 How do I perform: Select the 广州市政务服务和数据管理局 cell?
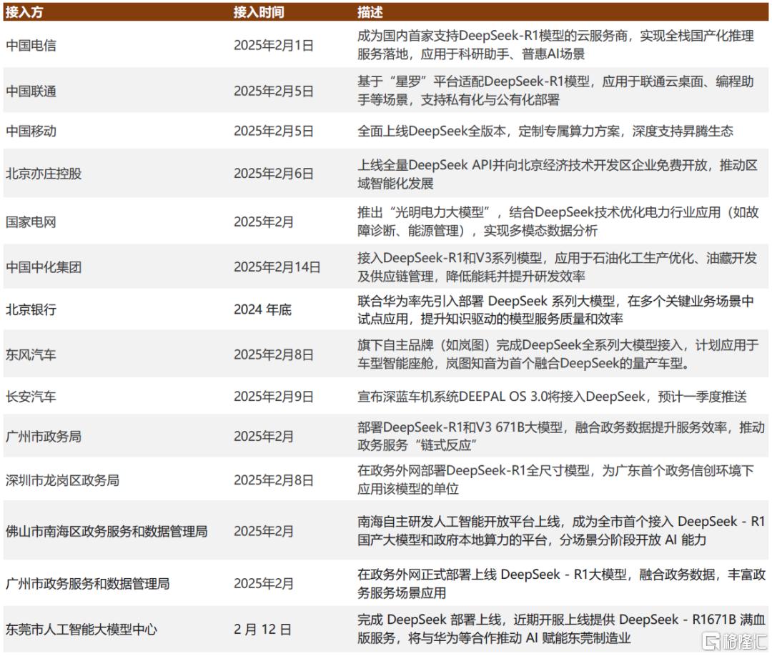click(x=88, y=583)
